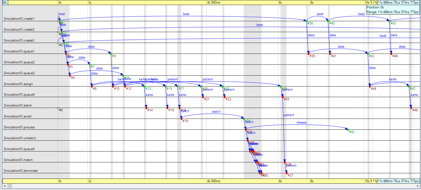
Task: Click the horizontal scrollbar thumb
Action: click(x=10, y=186)
